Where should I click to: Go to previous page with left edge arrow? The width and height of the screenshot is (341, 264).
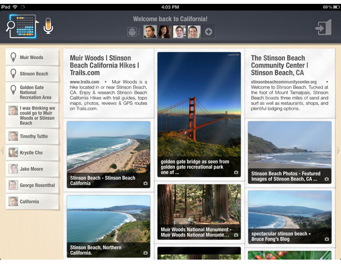point(2,151)
